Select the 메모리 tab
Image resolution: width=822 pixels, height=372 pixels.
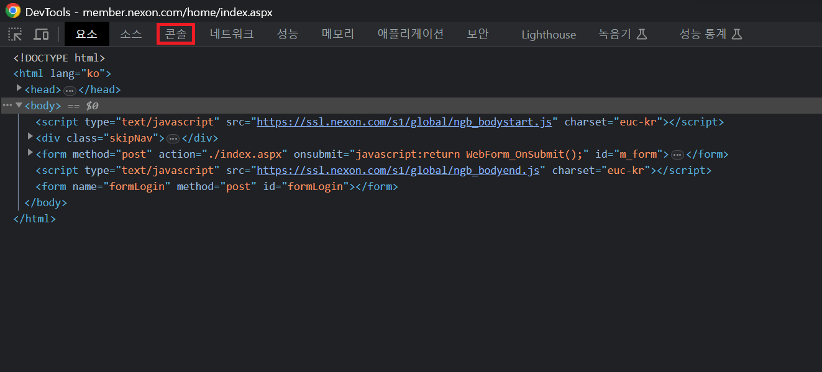[x=338, y=34]
